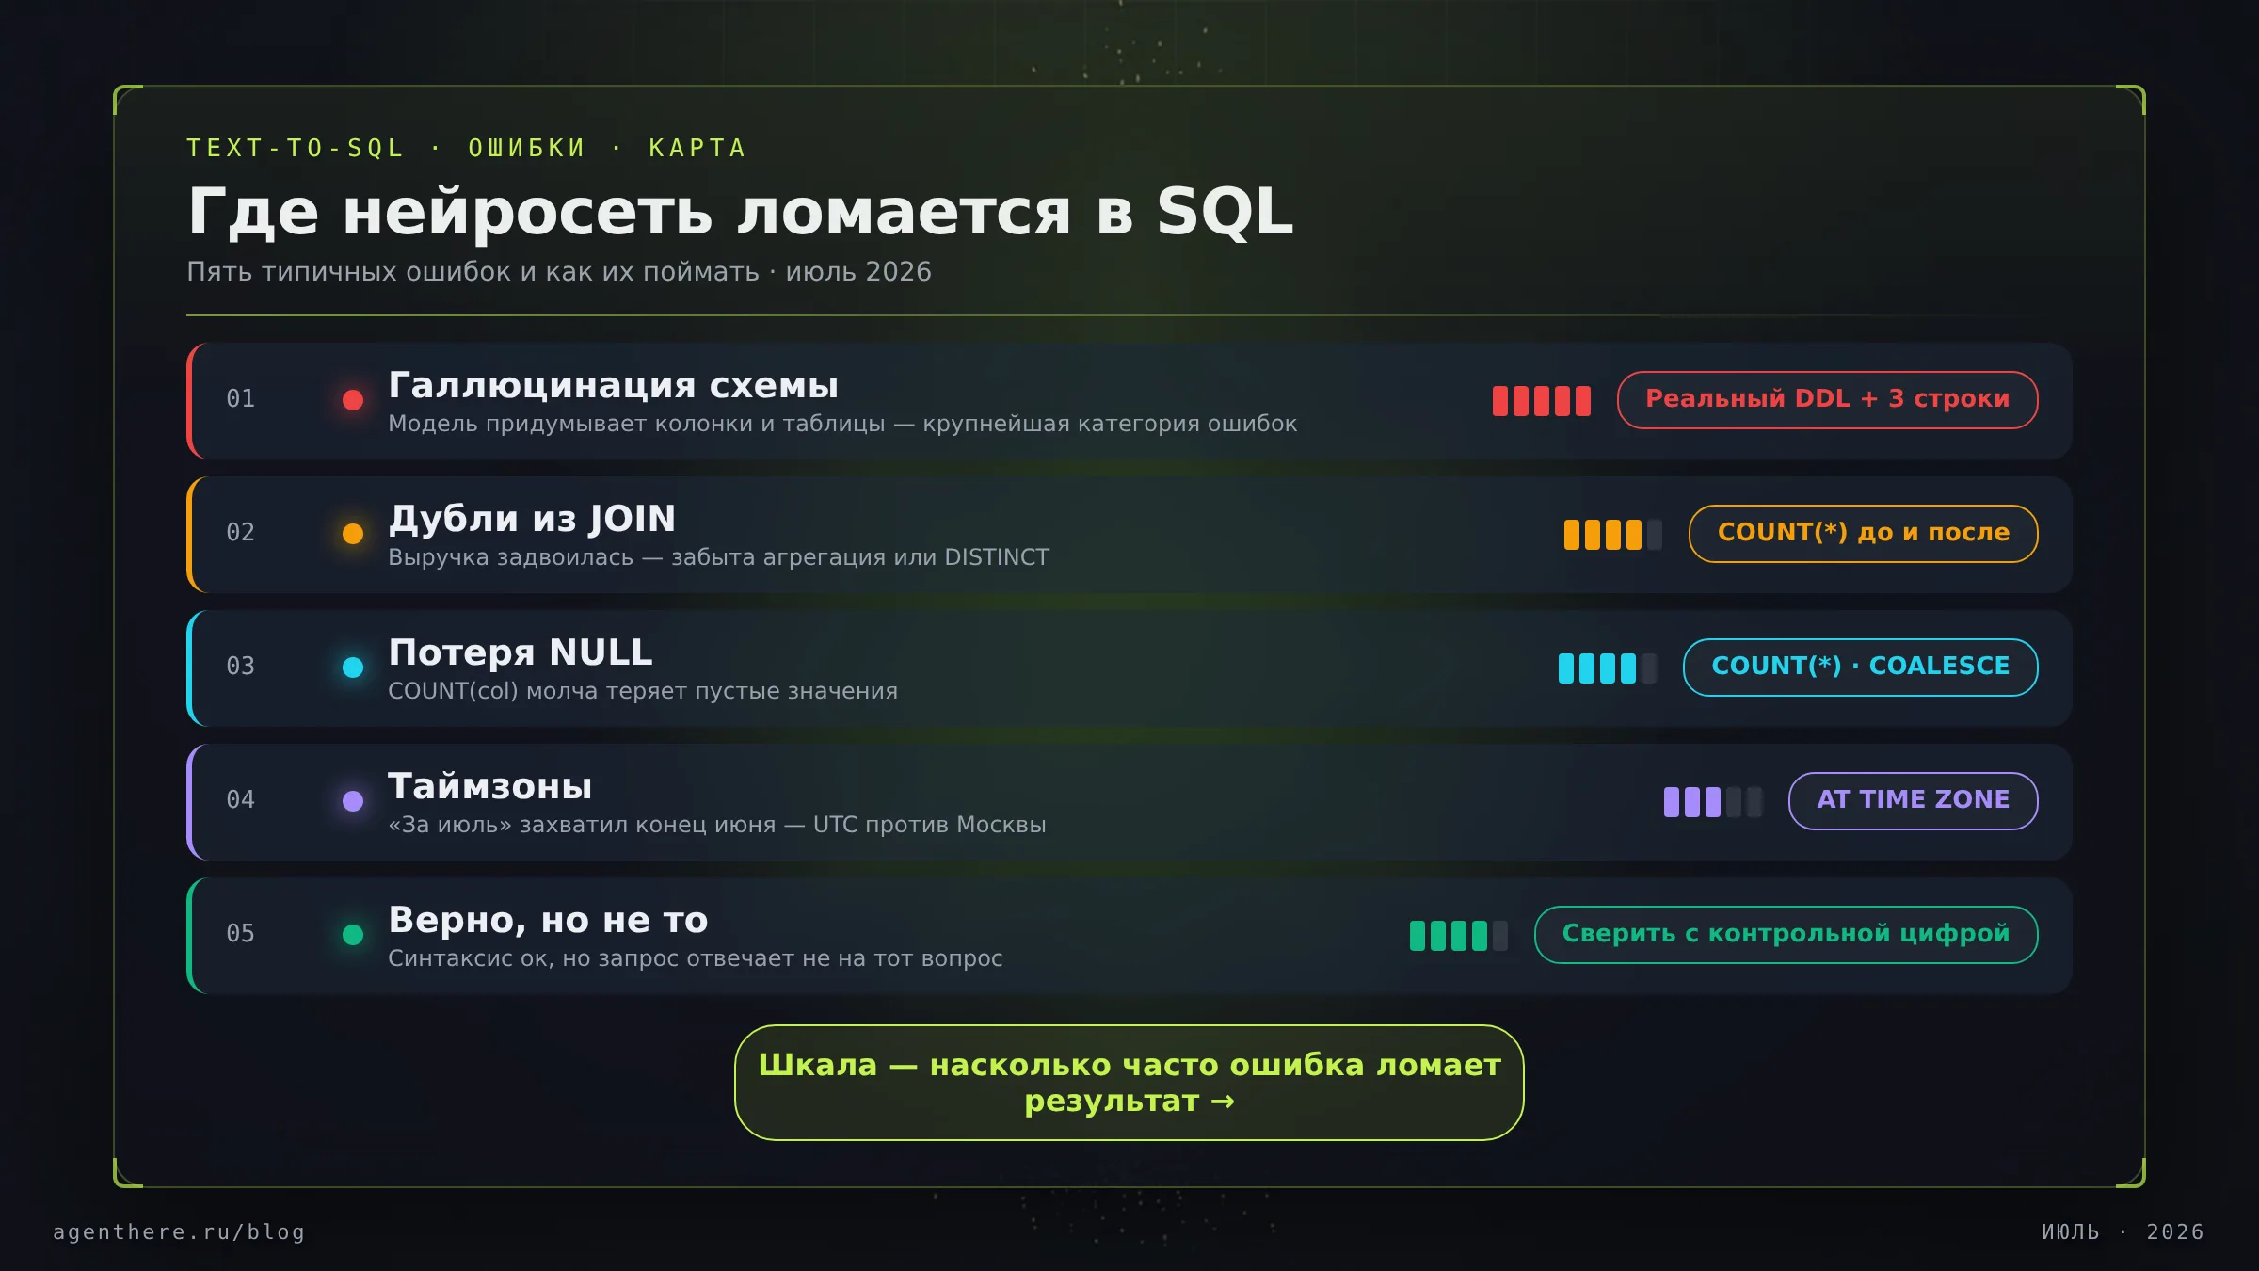This screenshot has width=2259, height=1271.
Task: Click the row number «03»
Action: tap(241, 667)
